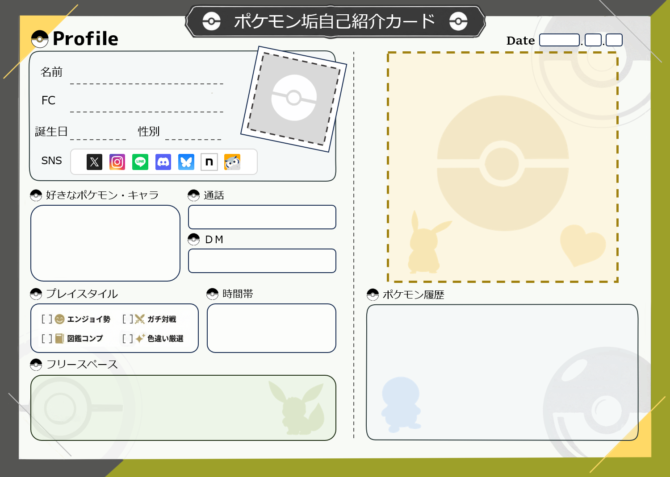
Task: Check the 図鑑コンプ bracket checkbox
Action: tap(47, 339)
